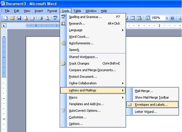182x132 pixels.
Task: Expand the Online Collaboration submenu
Action: 93,83
